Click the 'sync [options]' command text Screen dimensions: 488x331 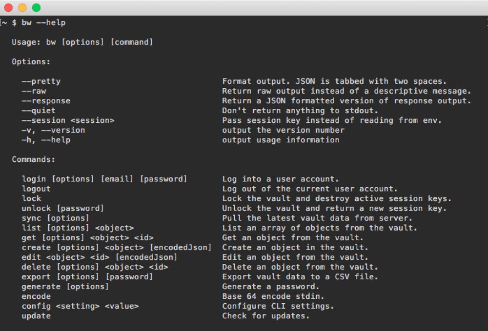point(55,218)
